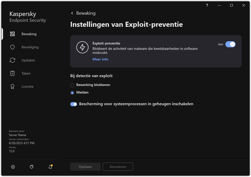Open notifications via the bell icon
Viewport: 251px width, 177px height.
(50, 167)
